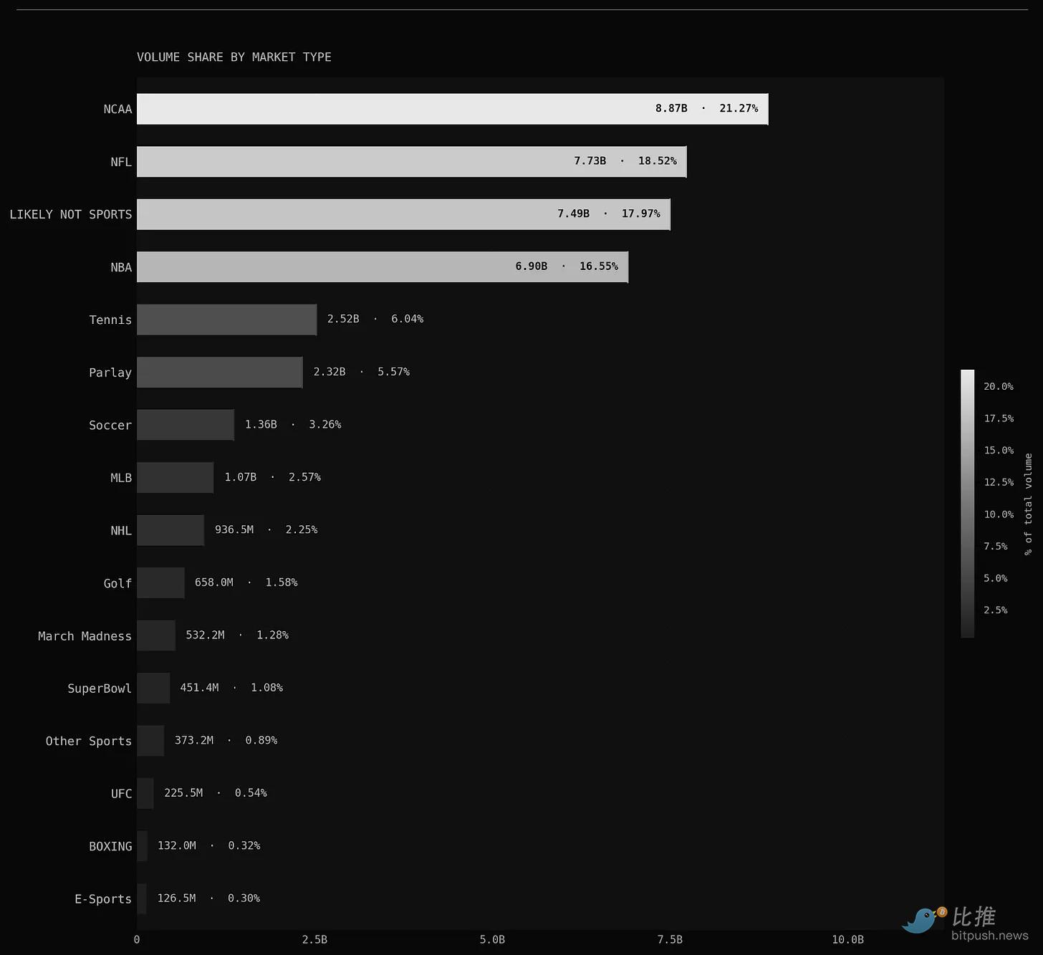This screenshot has width=1043, height=955.
Task: Select the E-Sports category label
Action: (x=103, y=899)
